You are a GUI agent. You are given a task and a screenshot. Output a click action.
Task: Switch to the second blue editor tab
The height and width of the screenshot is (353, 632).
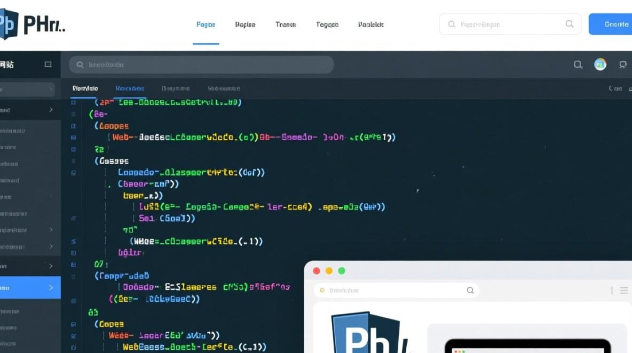pyautogui.click(x=130, y=88)
